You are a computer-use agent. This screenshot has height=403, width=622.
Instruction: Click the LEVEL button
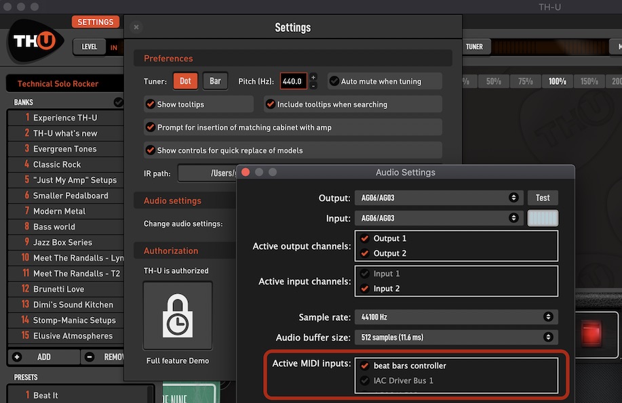coord(90,47)
